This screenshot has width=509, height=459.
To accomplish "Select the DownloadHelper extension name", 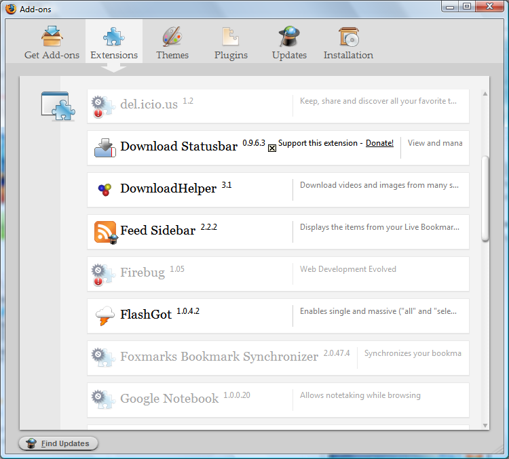I will pos(168,188).
